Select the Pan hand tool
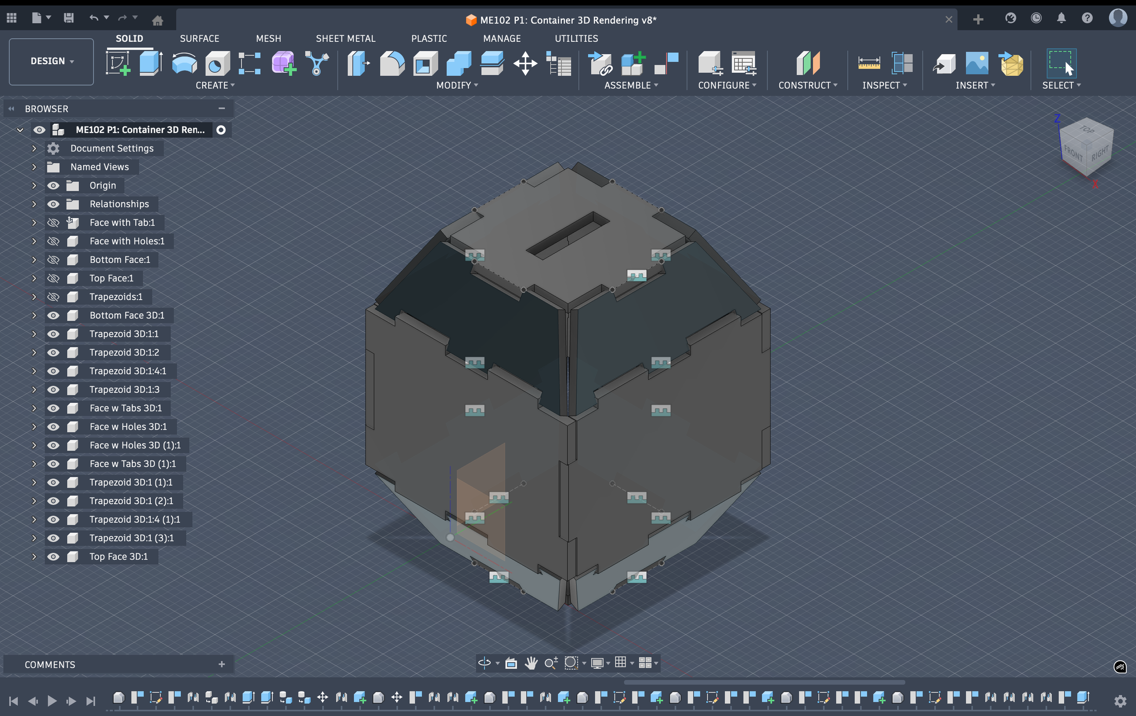This screenshot has width=1136, height=716. 531,663
